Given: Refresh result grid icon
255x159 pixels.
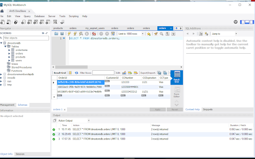Looking at the screenshot, I should point(76,73).
